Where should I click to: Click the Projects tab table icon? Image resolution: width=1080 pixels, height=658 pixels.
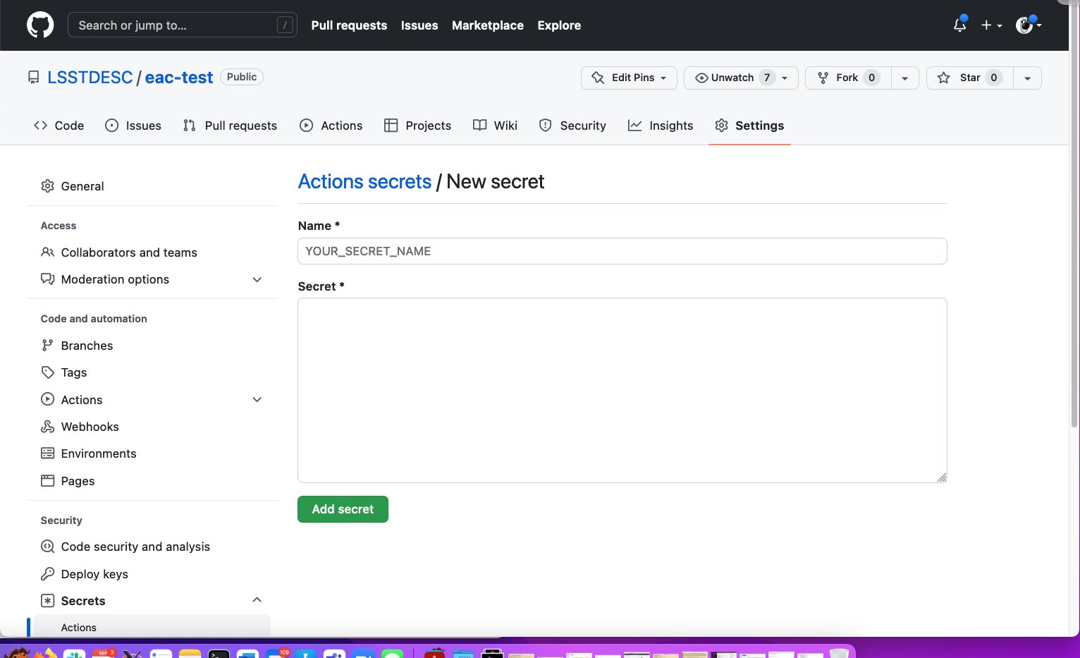coord(391,126)
